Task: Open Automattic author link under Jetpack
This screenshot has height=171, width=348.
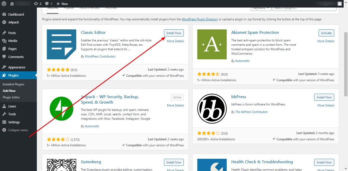Action: point(92,126)
